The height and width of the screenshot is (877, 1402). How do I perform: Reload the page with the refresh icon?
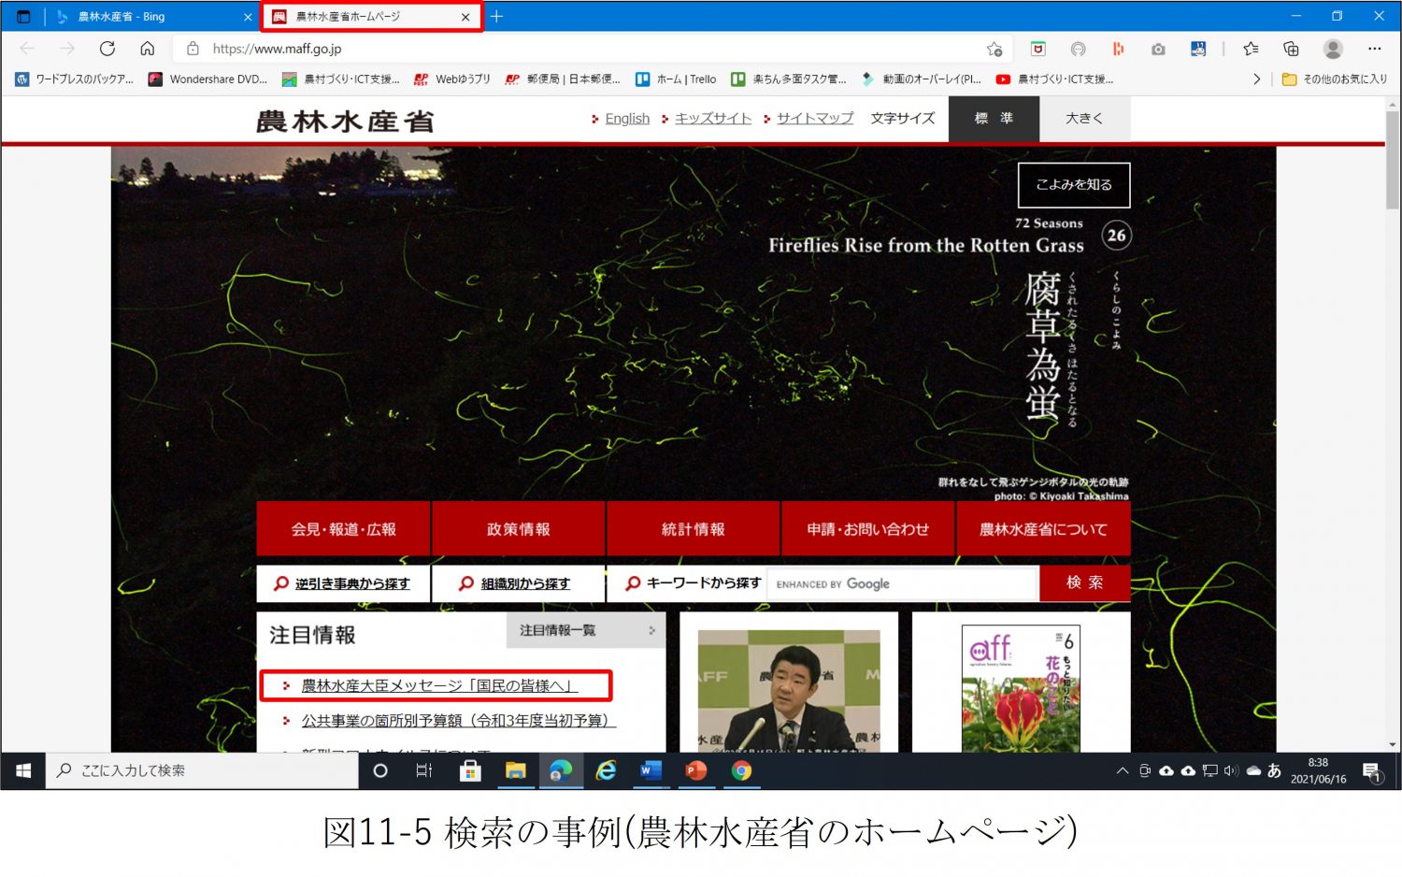(107, 49)
